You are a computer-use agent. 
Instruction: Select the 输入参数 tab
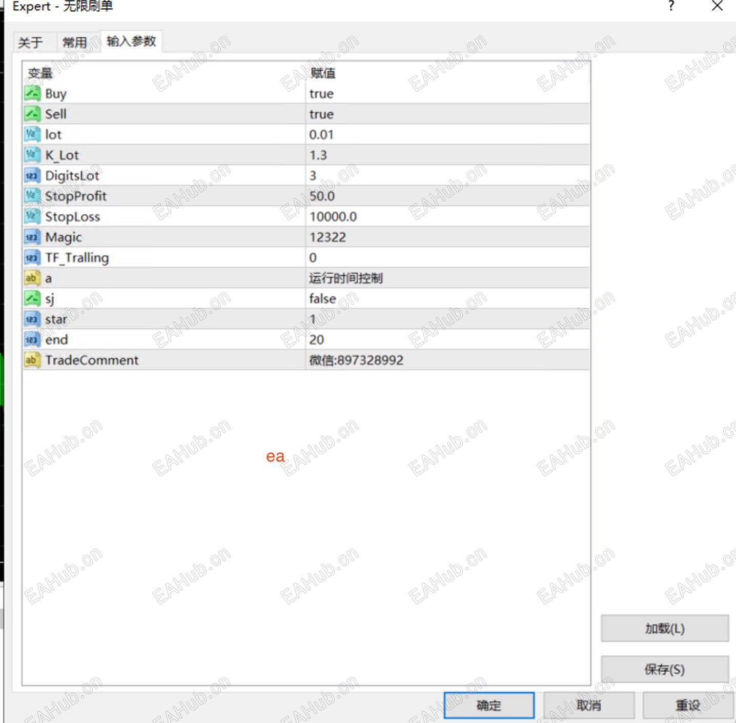click(131, 41)
